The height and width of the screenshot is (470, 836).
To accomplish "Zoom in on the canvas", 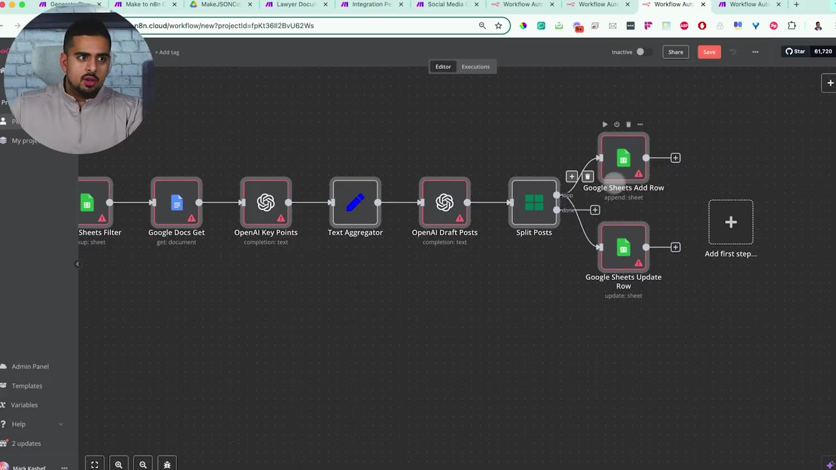I will 119,464.
